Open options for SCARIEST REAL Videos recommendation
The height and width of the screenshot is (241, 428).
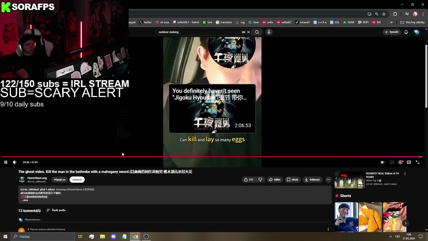pos(405,174)
